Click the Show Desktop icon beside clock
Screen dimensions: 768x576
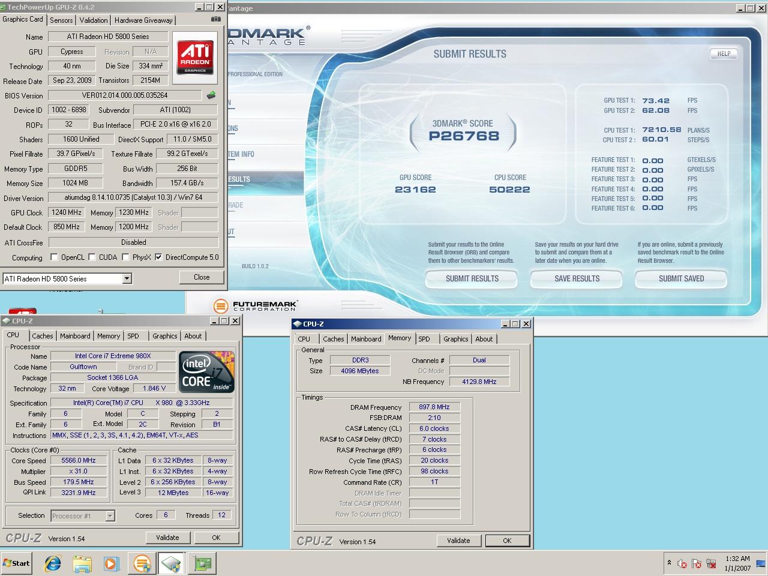761,563
